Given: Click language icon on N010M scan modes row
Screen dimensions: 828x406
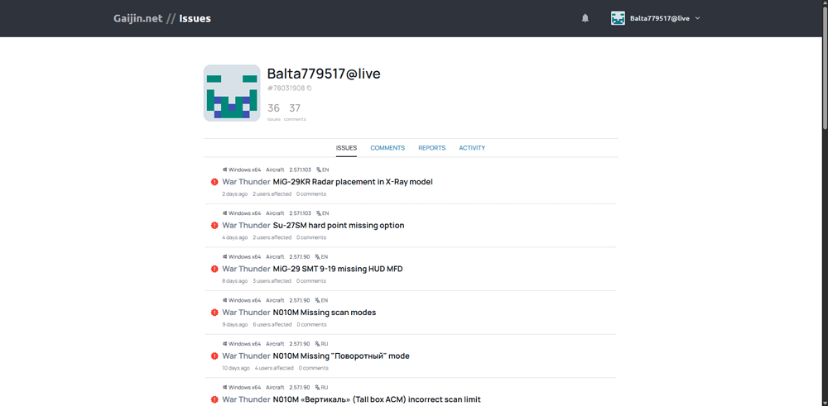Looking at the screenshot, I should [x=317, y=300].
